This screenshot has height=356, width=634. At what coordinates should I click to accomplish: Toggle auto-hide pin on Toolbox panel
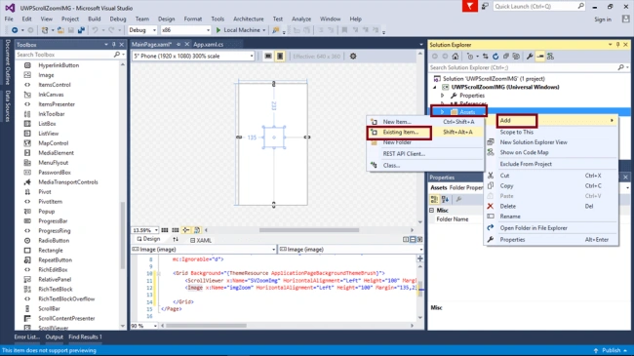pos(113,45)
